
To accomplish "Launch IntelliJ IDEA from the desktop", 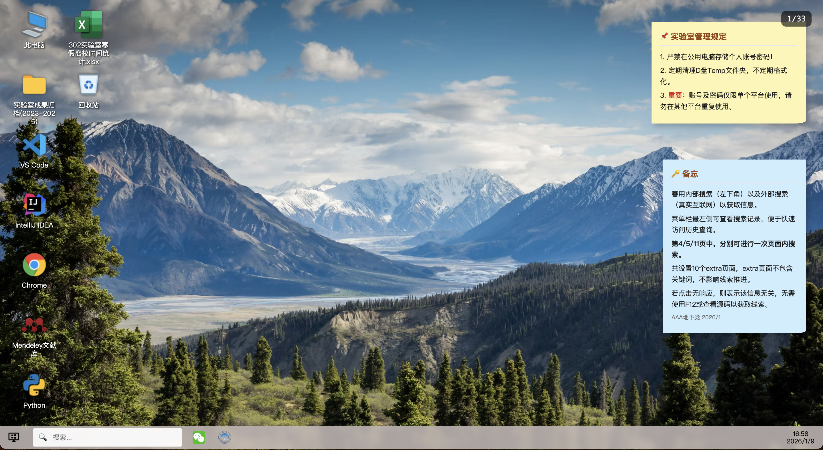I will coord(34,205).
